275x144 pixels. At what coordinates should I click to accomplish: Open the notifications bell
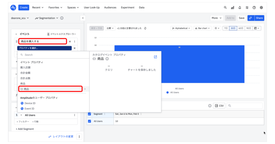pos(240,7)
